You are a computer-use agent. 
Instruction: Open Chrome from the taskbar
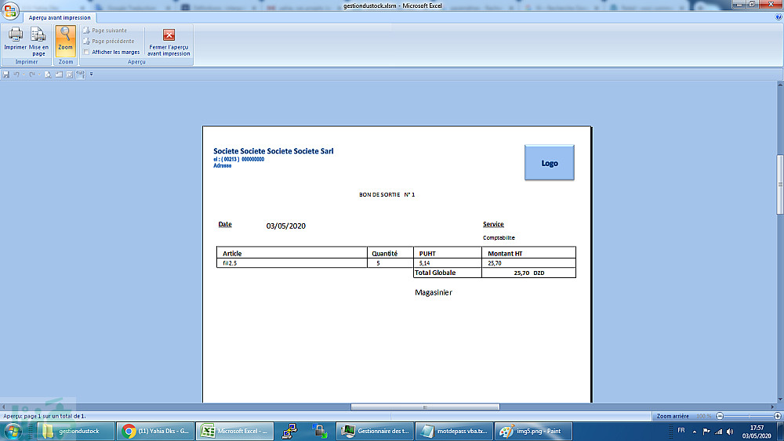tap(155, 431)
